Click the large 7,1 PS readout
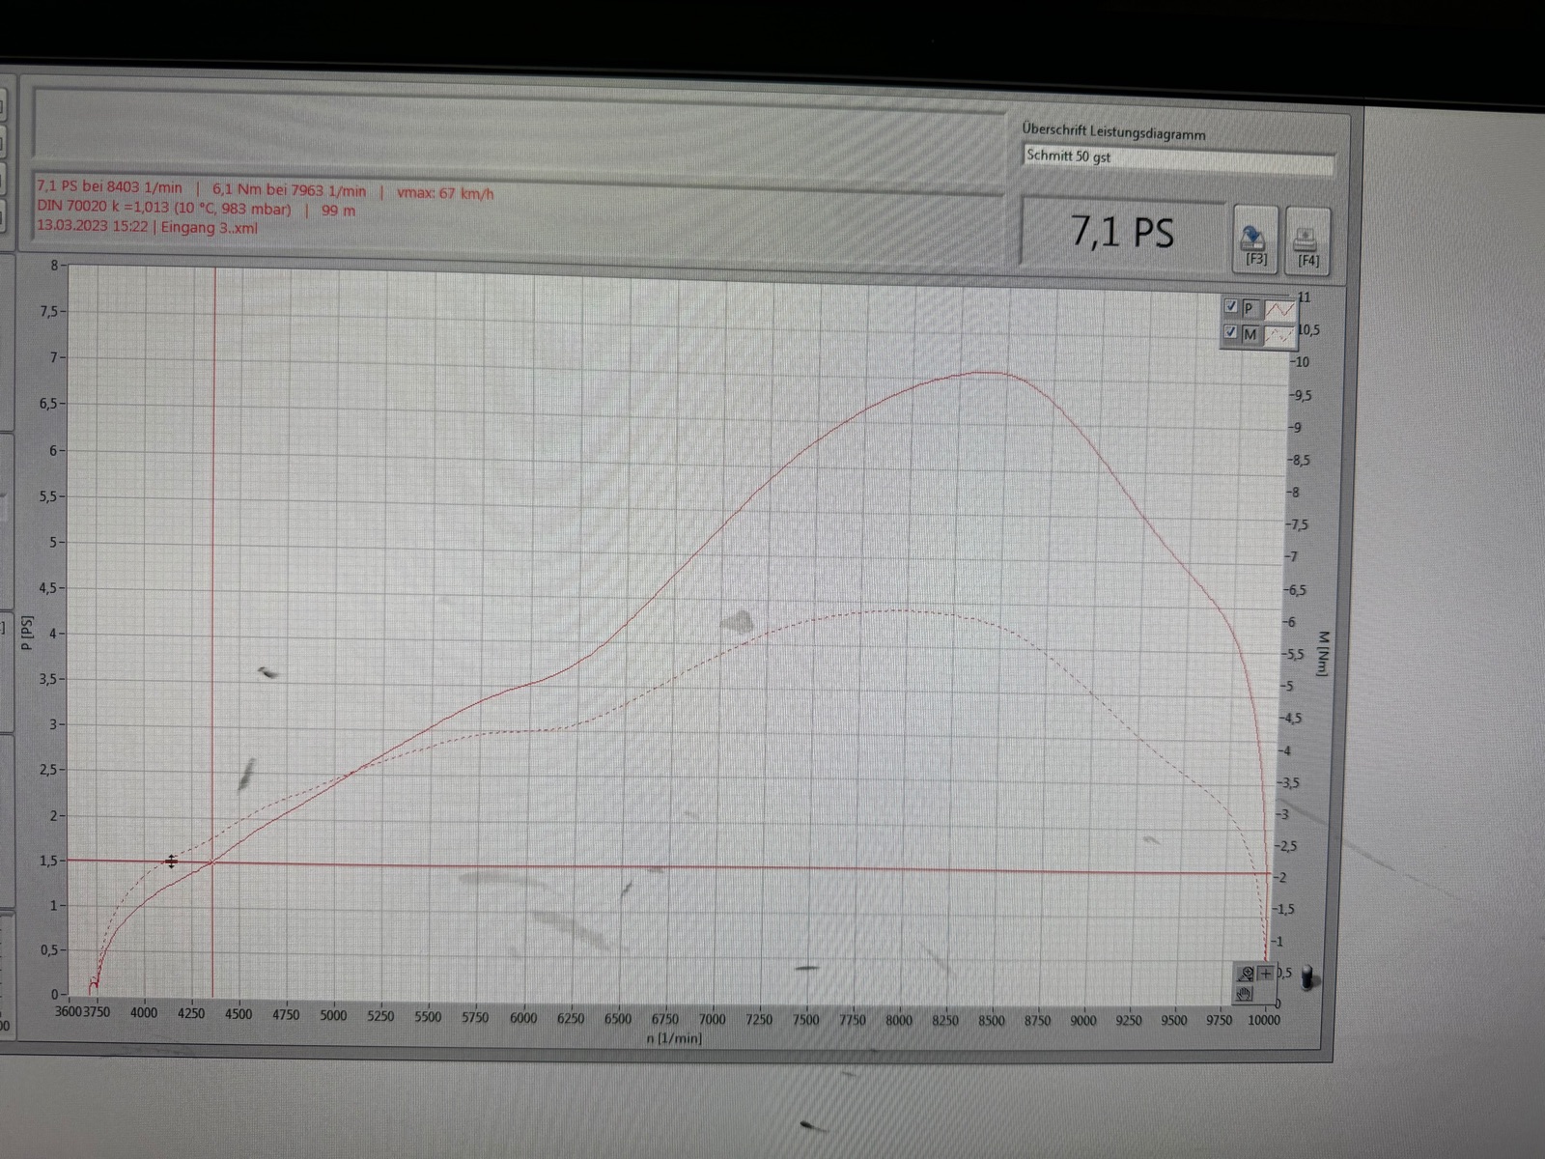The image size is (1545, 1159). 1122,233
